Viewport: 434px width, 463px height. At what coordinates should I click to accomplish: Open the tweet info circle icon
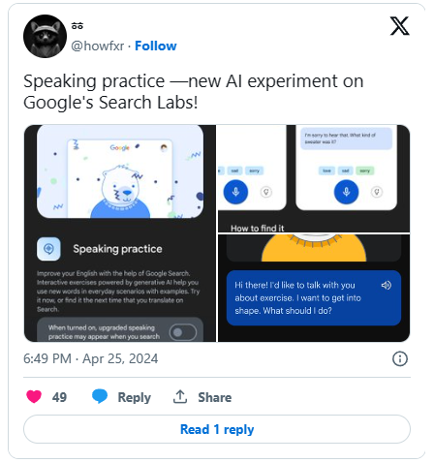pyautogui.click(x=400, y=358)
